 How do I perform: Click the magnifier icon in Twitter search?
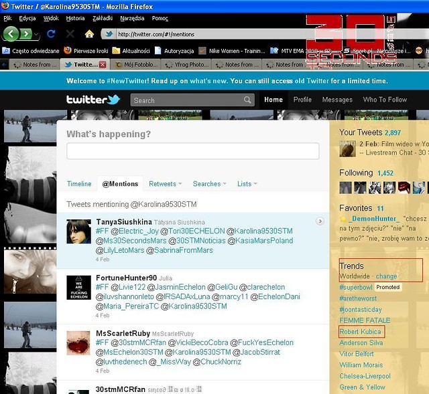tap(247, 100)
